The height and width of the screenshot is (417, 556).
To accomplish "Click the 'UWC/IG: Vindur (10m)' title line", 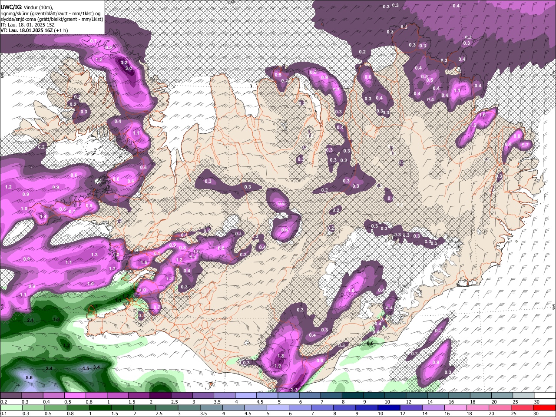I will (27, 7).
